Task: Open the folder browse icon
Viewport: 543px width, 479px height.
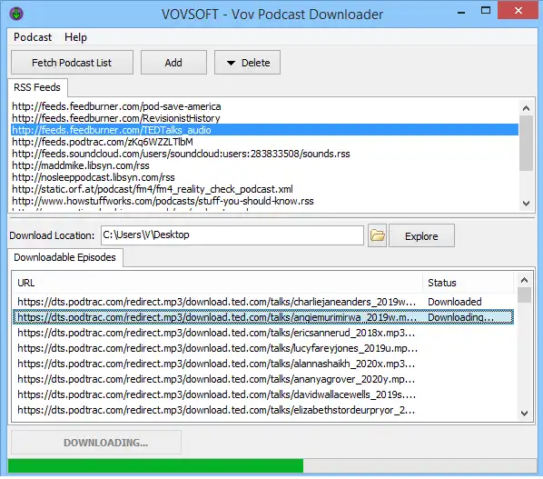Action: click(377, 235)
